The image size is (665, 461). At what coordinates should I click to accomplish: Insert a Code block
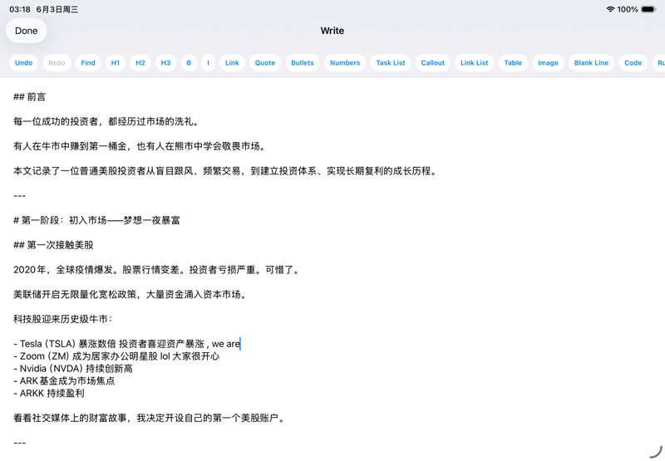click(633, 62)
